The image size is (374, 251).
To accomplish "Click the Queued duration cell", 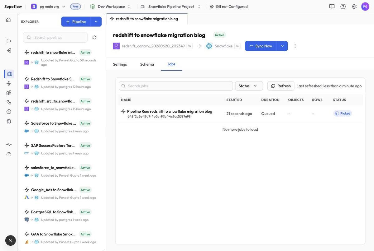I will pos(268,114).
